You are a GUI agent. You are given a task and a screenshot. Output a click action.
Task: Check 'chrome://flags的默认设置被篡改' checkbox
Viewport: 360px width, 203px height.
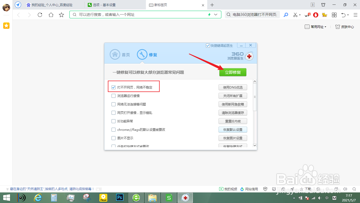pos(114,130)
